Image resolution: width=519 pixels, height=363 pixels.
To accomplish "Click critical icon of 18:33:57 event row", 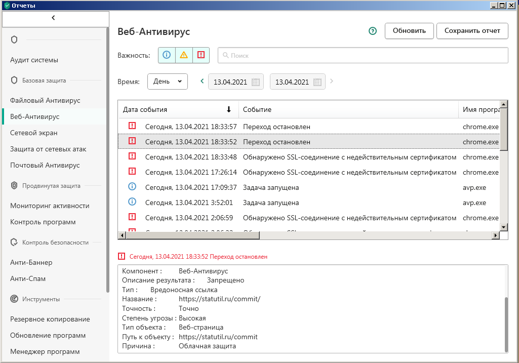I will tap(132, 126).
